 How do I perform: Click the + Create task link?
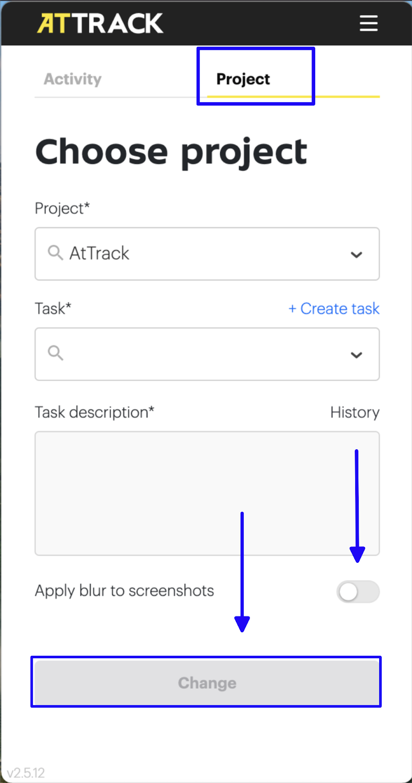point(334,309)
